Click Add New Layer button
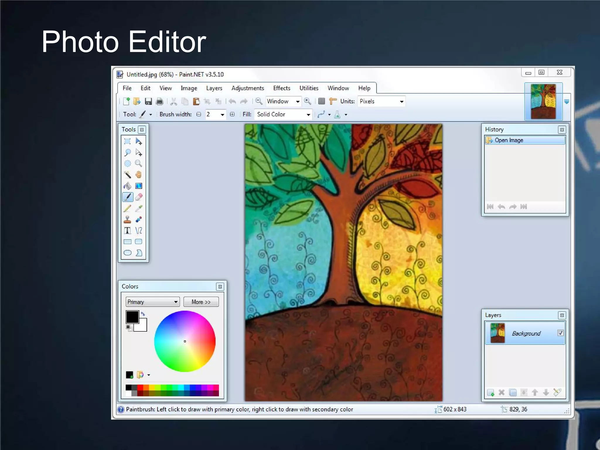Image resolution: width=600 pixels, height=450 pixels. (x=491, y=393)
